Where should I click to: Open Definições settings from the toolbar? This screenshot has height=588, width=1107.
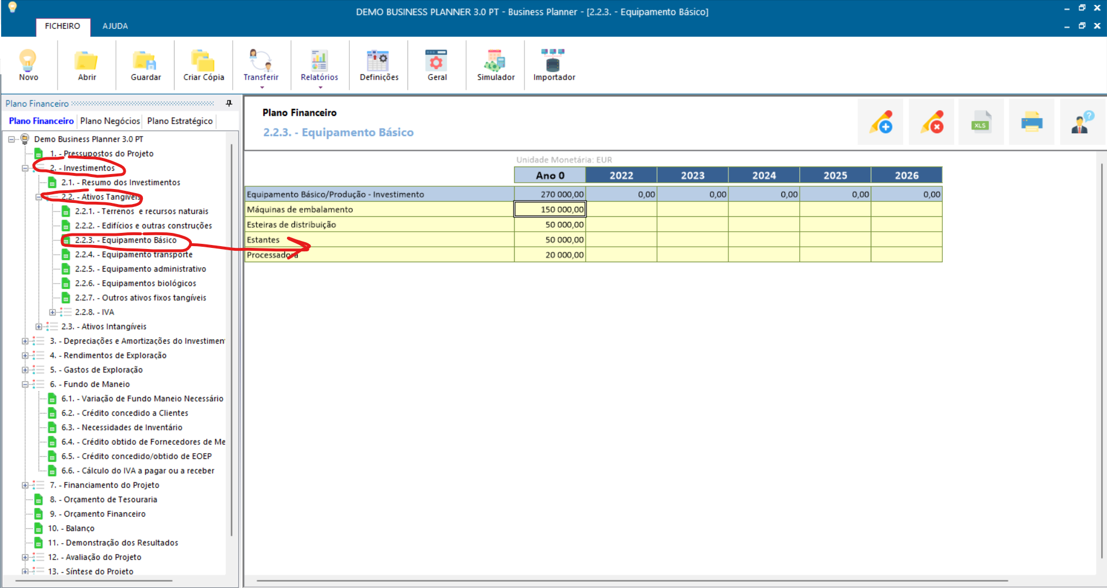(x=379, y=65)
